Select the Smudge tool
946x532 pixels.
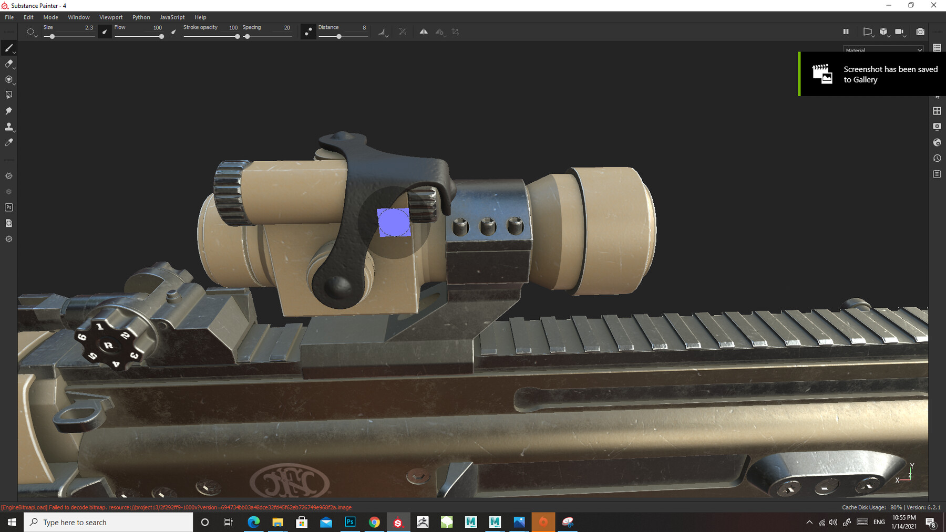(x=8, y=111)
